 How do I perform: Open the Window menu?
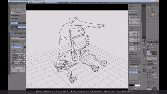point(21,3)
